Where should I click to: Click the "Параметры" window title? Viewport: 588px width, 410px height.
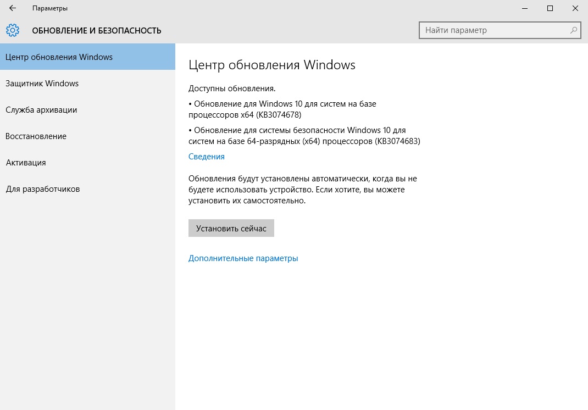50,8
